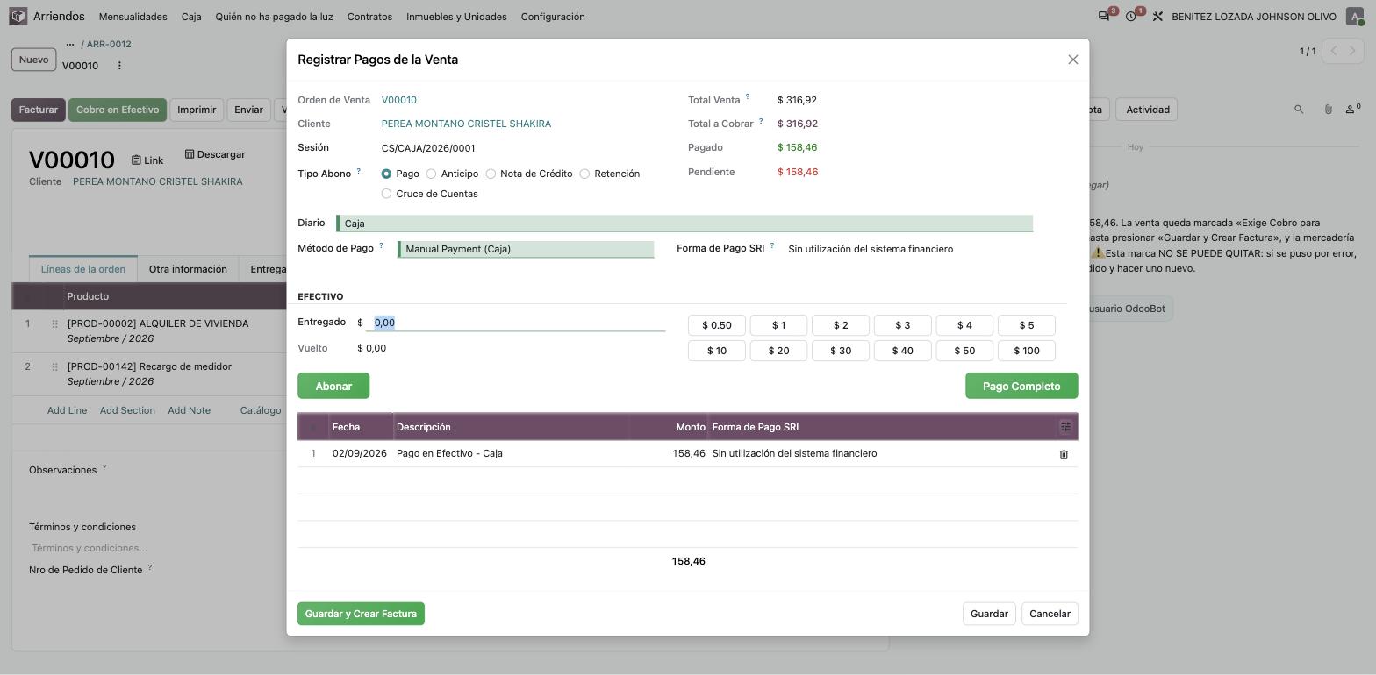Open the user avatar menu
Screen dimensions: 1376x675
click(x=1354, y=17)
